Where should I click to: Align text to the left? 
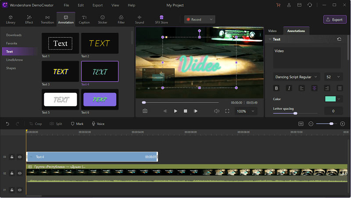(302, 88)
